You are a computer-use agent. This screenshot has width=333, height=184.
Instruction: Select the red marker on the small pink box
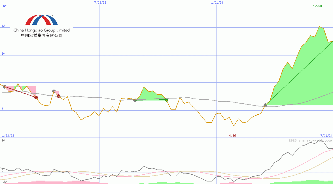[x=58, y=96]
